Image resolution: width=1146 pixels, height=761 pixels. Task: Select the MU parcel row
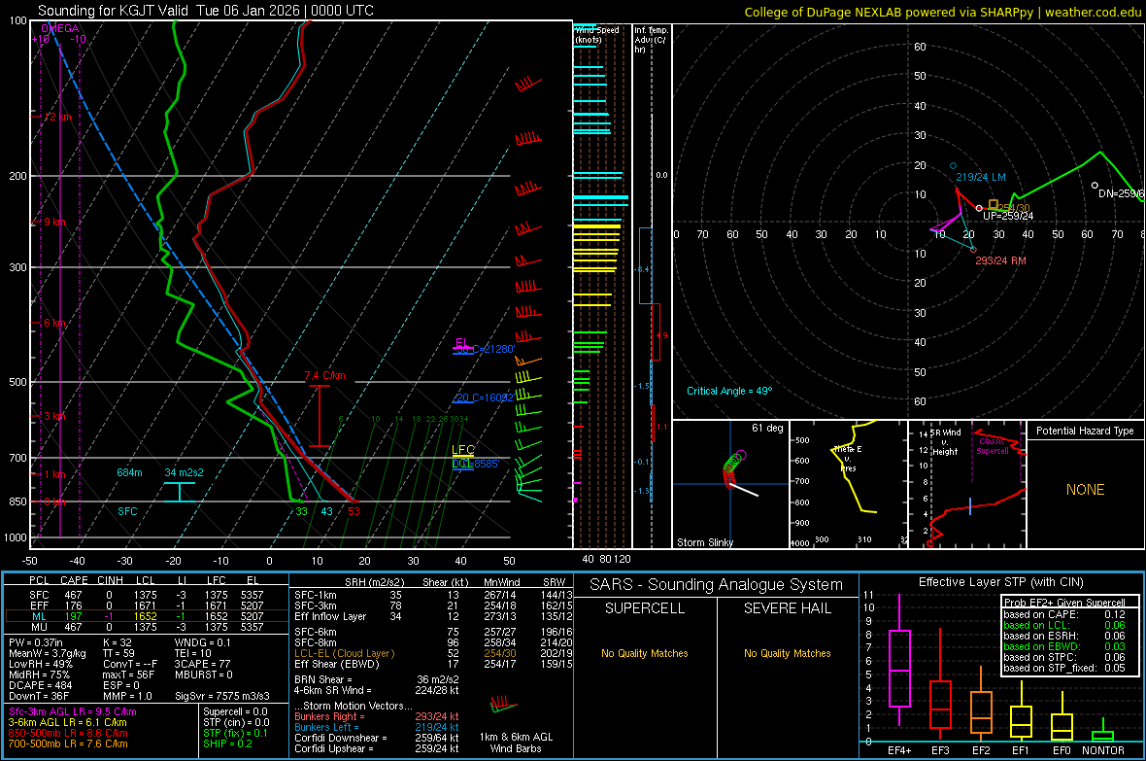[147, 626]
